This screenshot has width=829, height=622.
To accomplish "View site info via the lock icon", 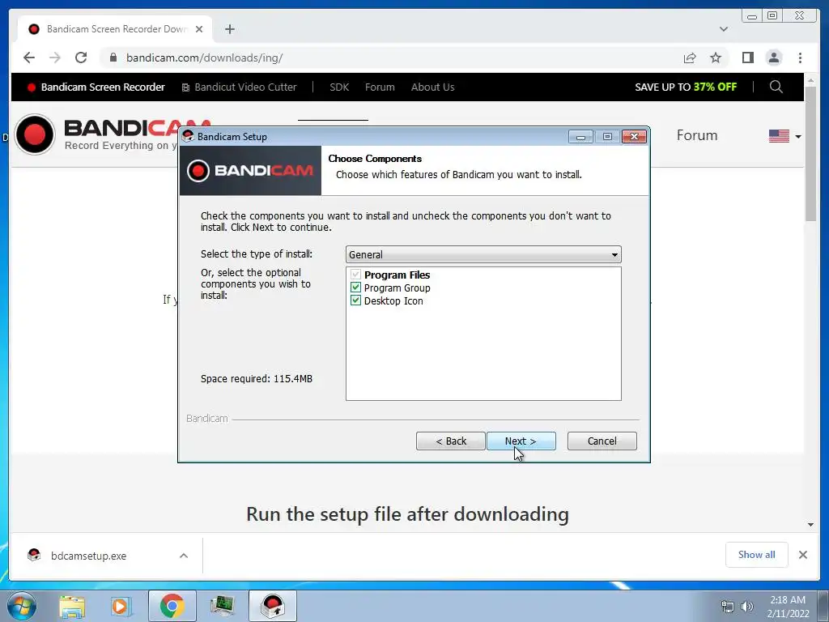I will [113, 58].
